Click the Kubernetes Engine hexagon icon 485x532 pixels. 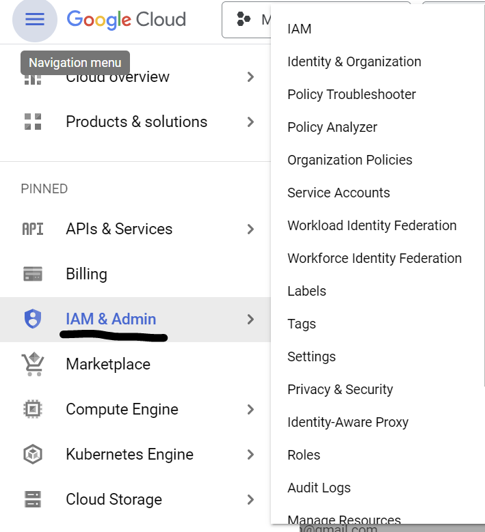33,454
